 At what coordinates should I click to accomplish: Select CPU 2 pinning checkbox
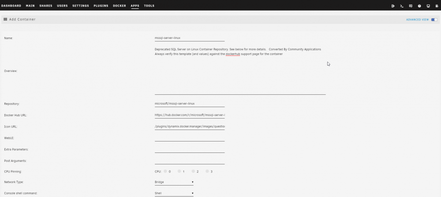click(x=193, y=171)
